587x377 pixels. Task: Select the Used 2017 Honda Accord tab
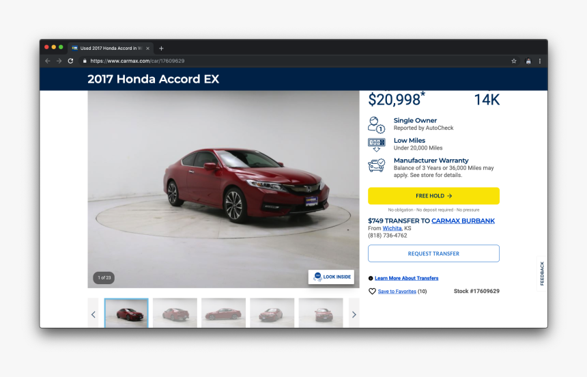pos(111,48)
